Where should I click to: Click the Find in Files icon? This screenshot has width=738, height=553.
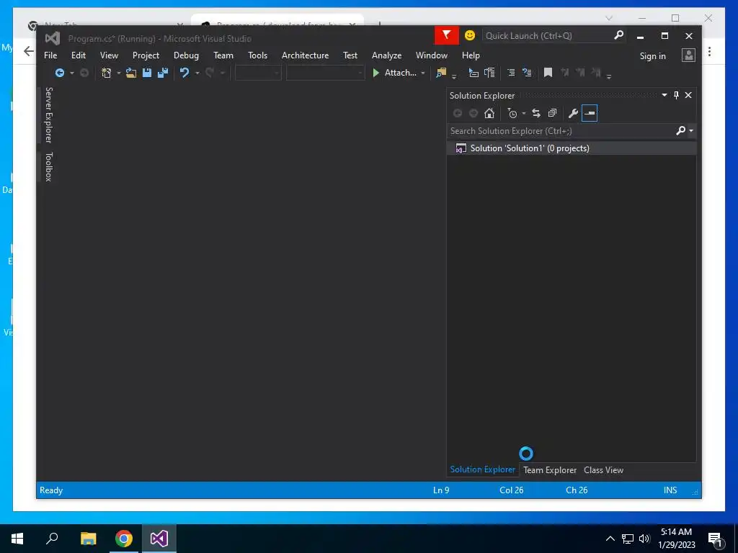tap(441, 73)
